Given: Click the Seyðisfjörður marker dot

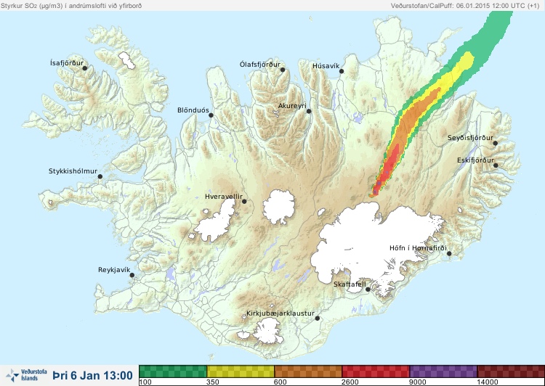Looking at the screenshot, I should pos(496,143).
